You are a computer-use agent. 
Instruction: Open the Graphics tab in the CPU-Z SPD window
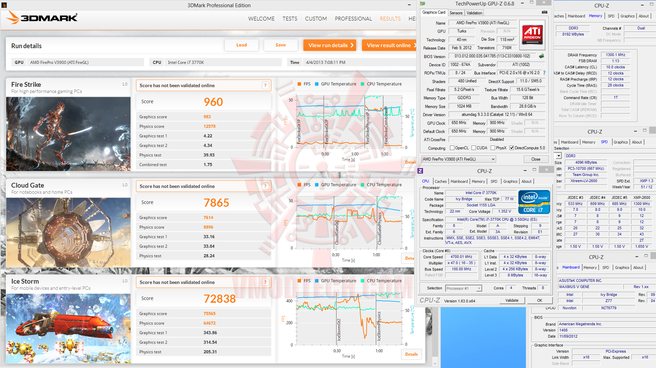coord(620,142)
